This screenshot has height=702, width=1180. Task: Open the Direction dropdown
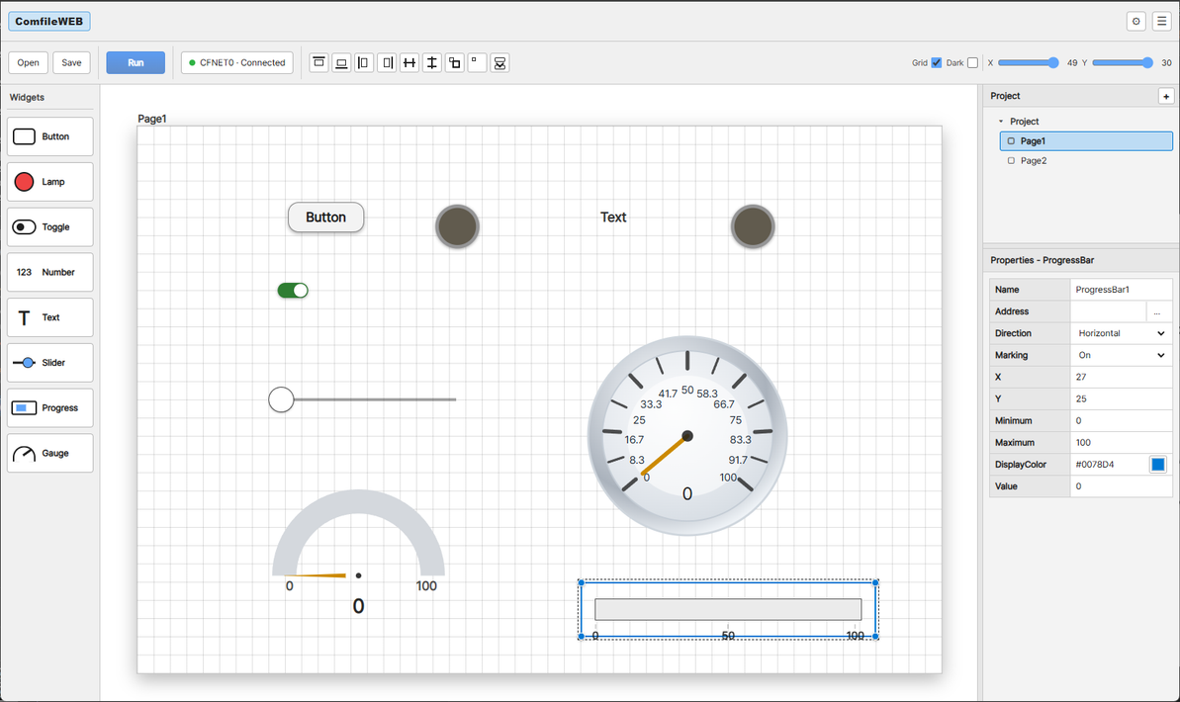point(1121,333)
